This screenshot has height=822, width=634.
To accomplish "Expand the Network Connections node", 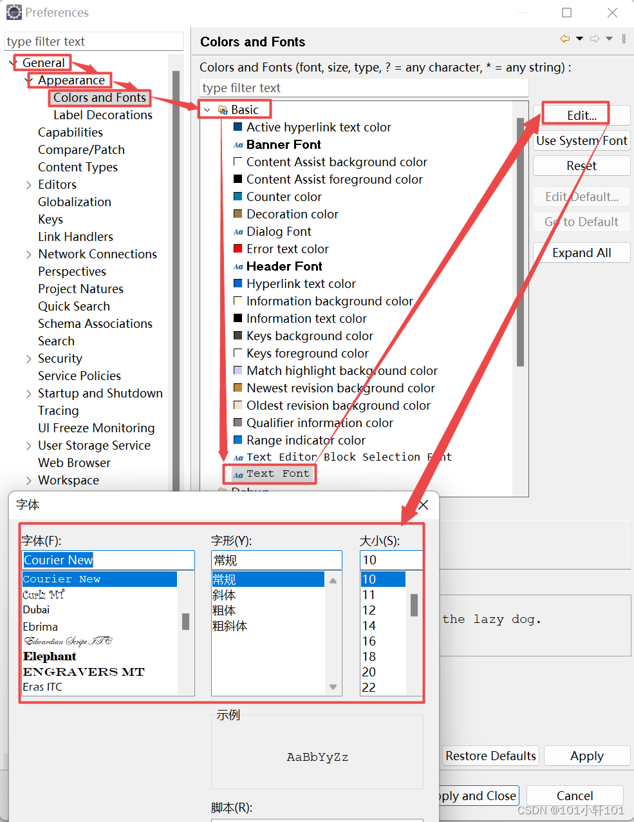I will (28, 254).
